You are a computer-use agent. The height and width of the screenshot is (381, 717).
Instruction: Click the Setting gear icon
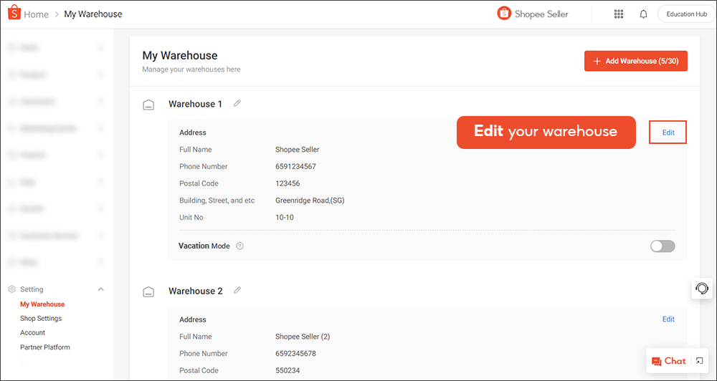[12, 289]
